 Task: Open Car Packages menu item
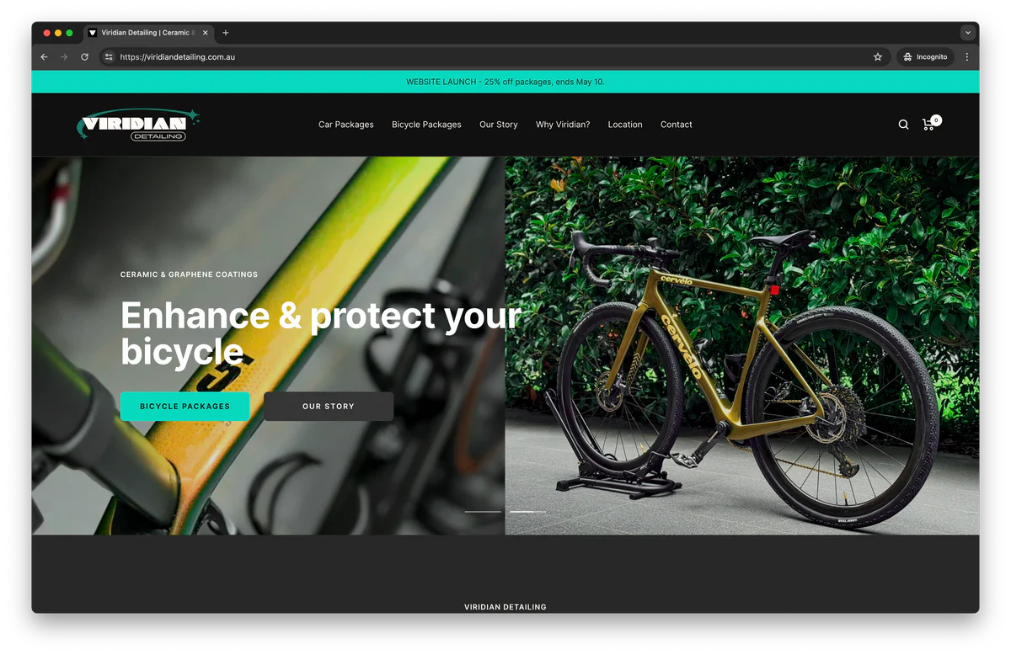346,125
